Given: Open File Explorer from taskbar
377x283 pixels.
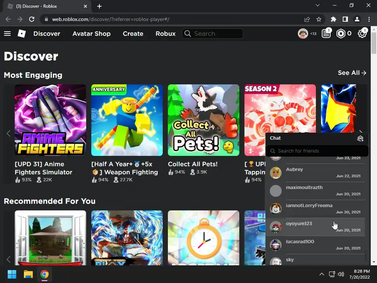Looking at the screenshot, I should (x=28, y=274).
